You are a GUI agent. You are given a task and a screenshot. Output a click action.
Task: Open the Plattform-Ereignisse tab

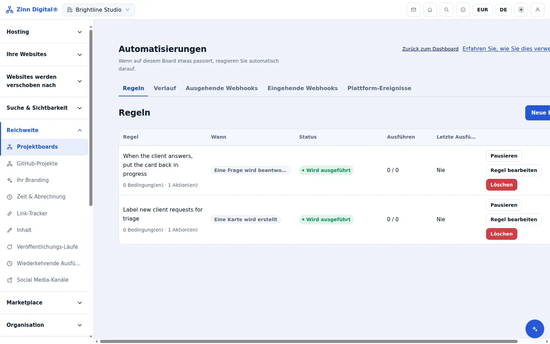tap(379, 88)
